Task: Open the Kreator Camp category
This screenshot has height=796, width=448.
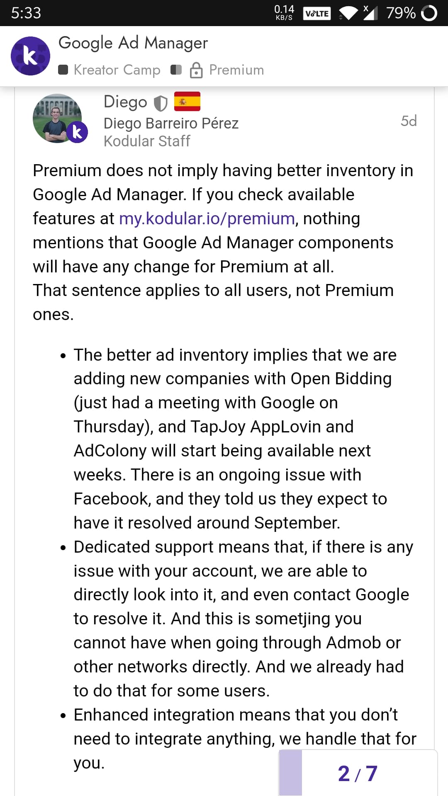Action: click(117, 70)
